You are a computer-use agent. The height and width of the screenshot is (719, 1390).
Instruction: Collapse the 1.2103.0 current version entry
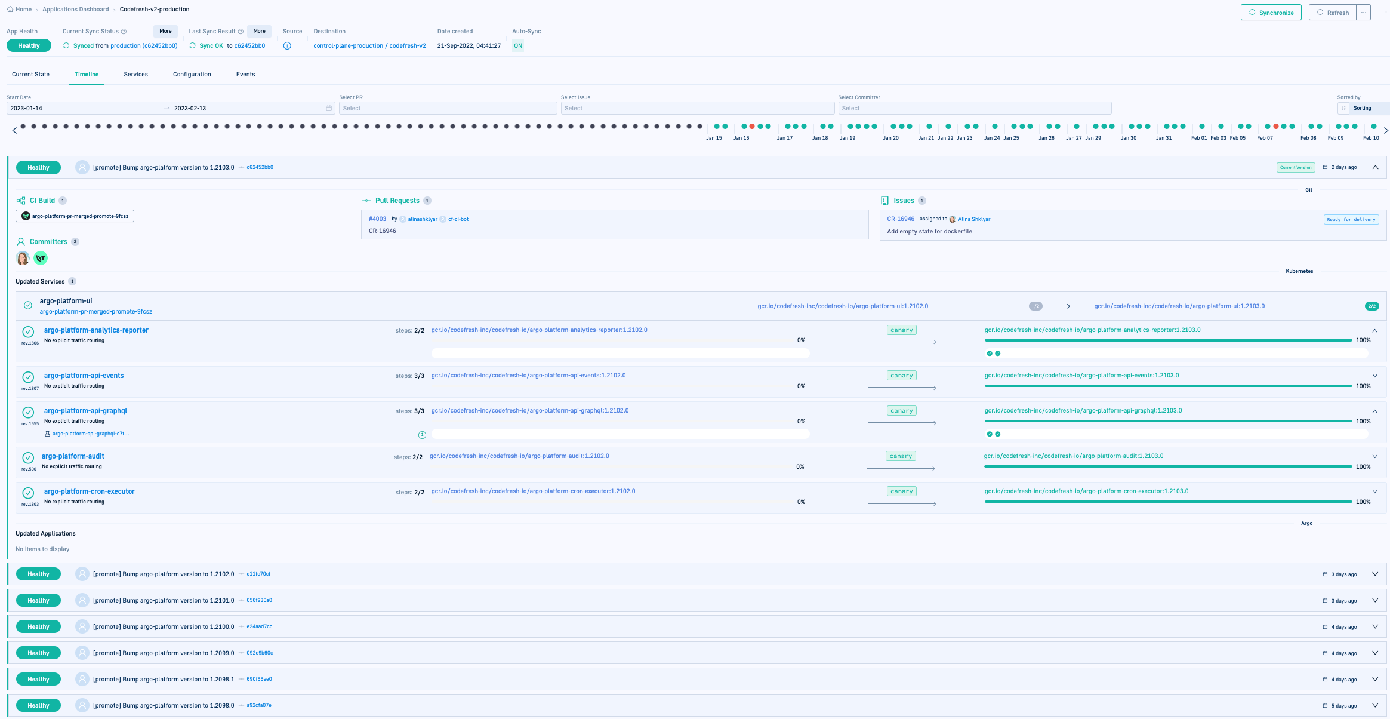click(1375, 168)
